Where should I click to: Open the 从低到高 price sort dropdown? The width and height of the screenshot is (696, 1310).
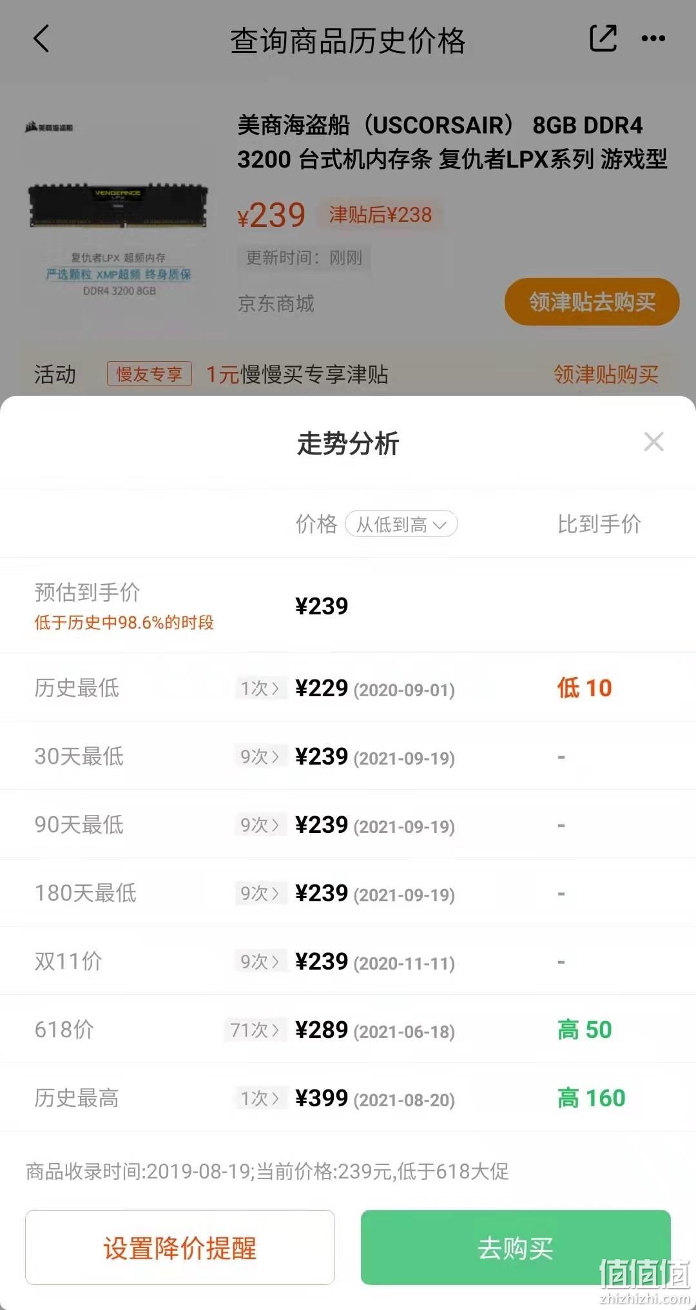(x=401, y=524)
